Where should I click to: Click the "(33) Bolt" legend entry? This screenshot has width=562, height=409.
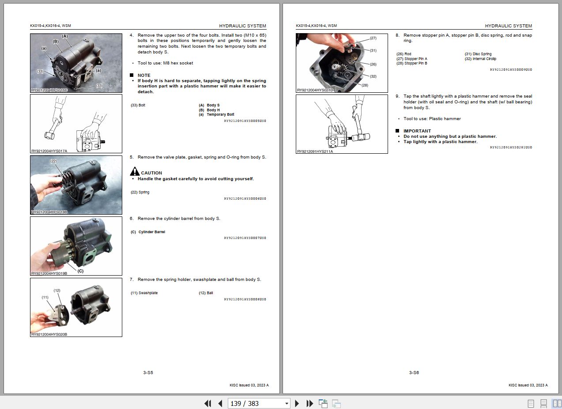(138, 105)
